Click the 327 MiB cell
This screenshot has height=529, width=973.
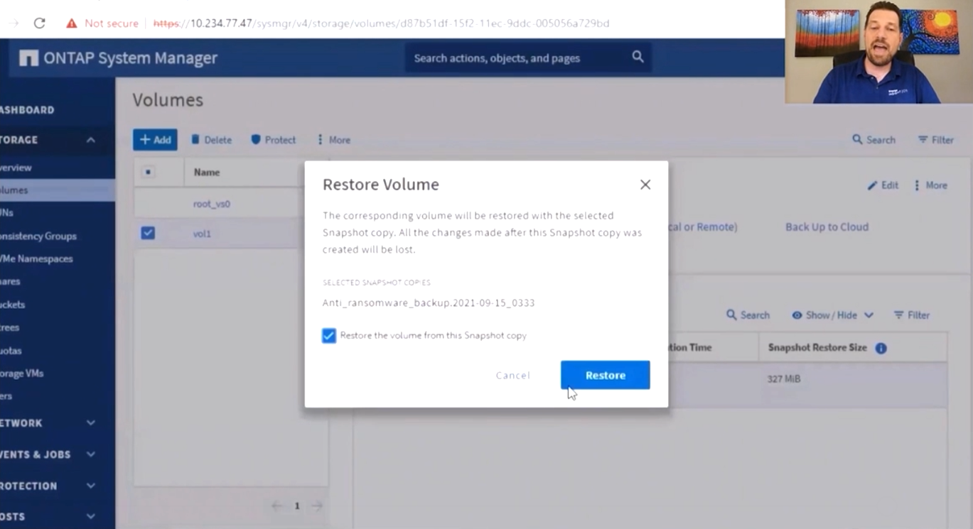(x=784, y=379)
